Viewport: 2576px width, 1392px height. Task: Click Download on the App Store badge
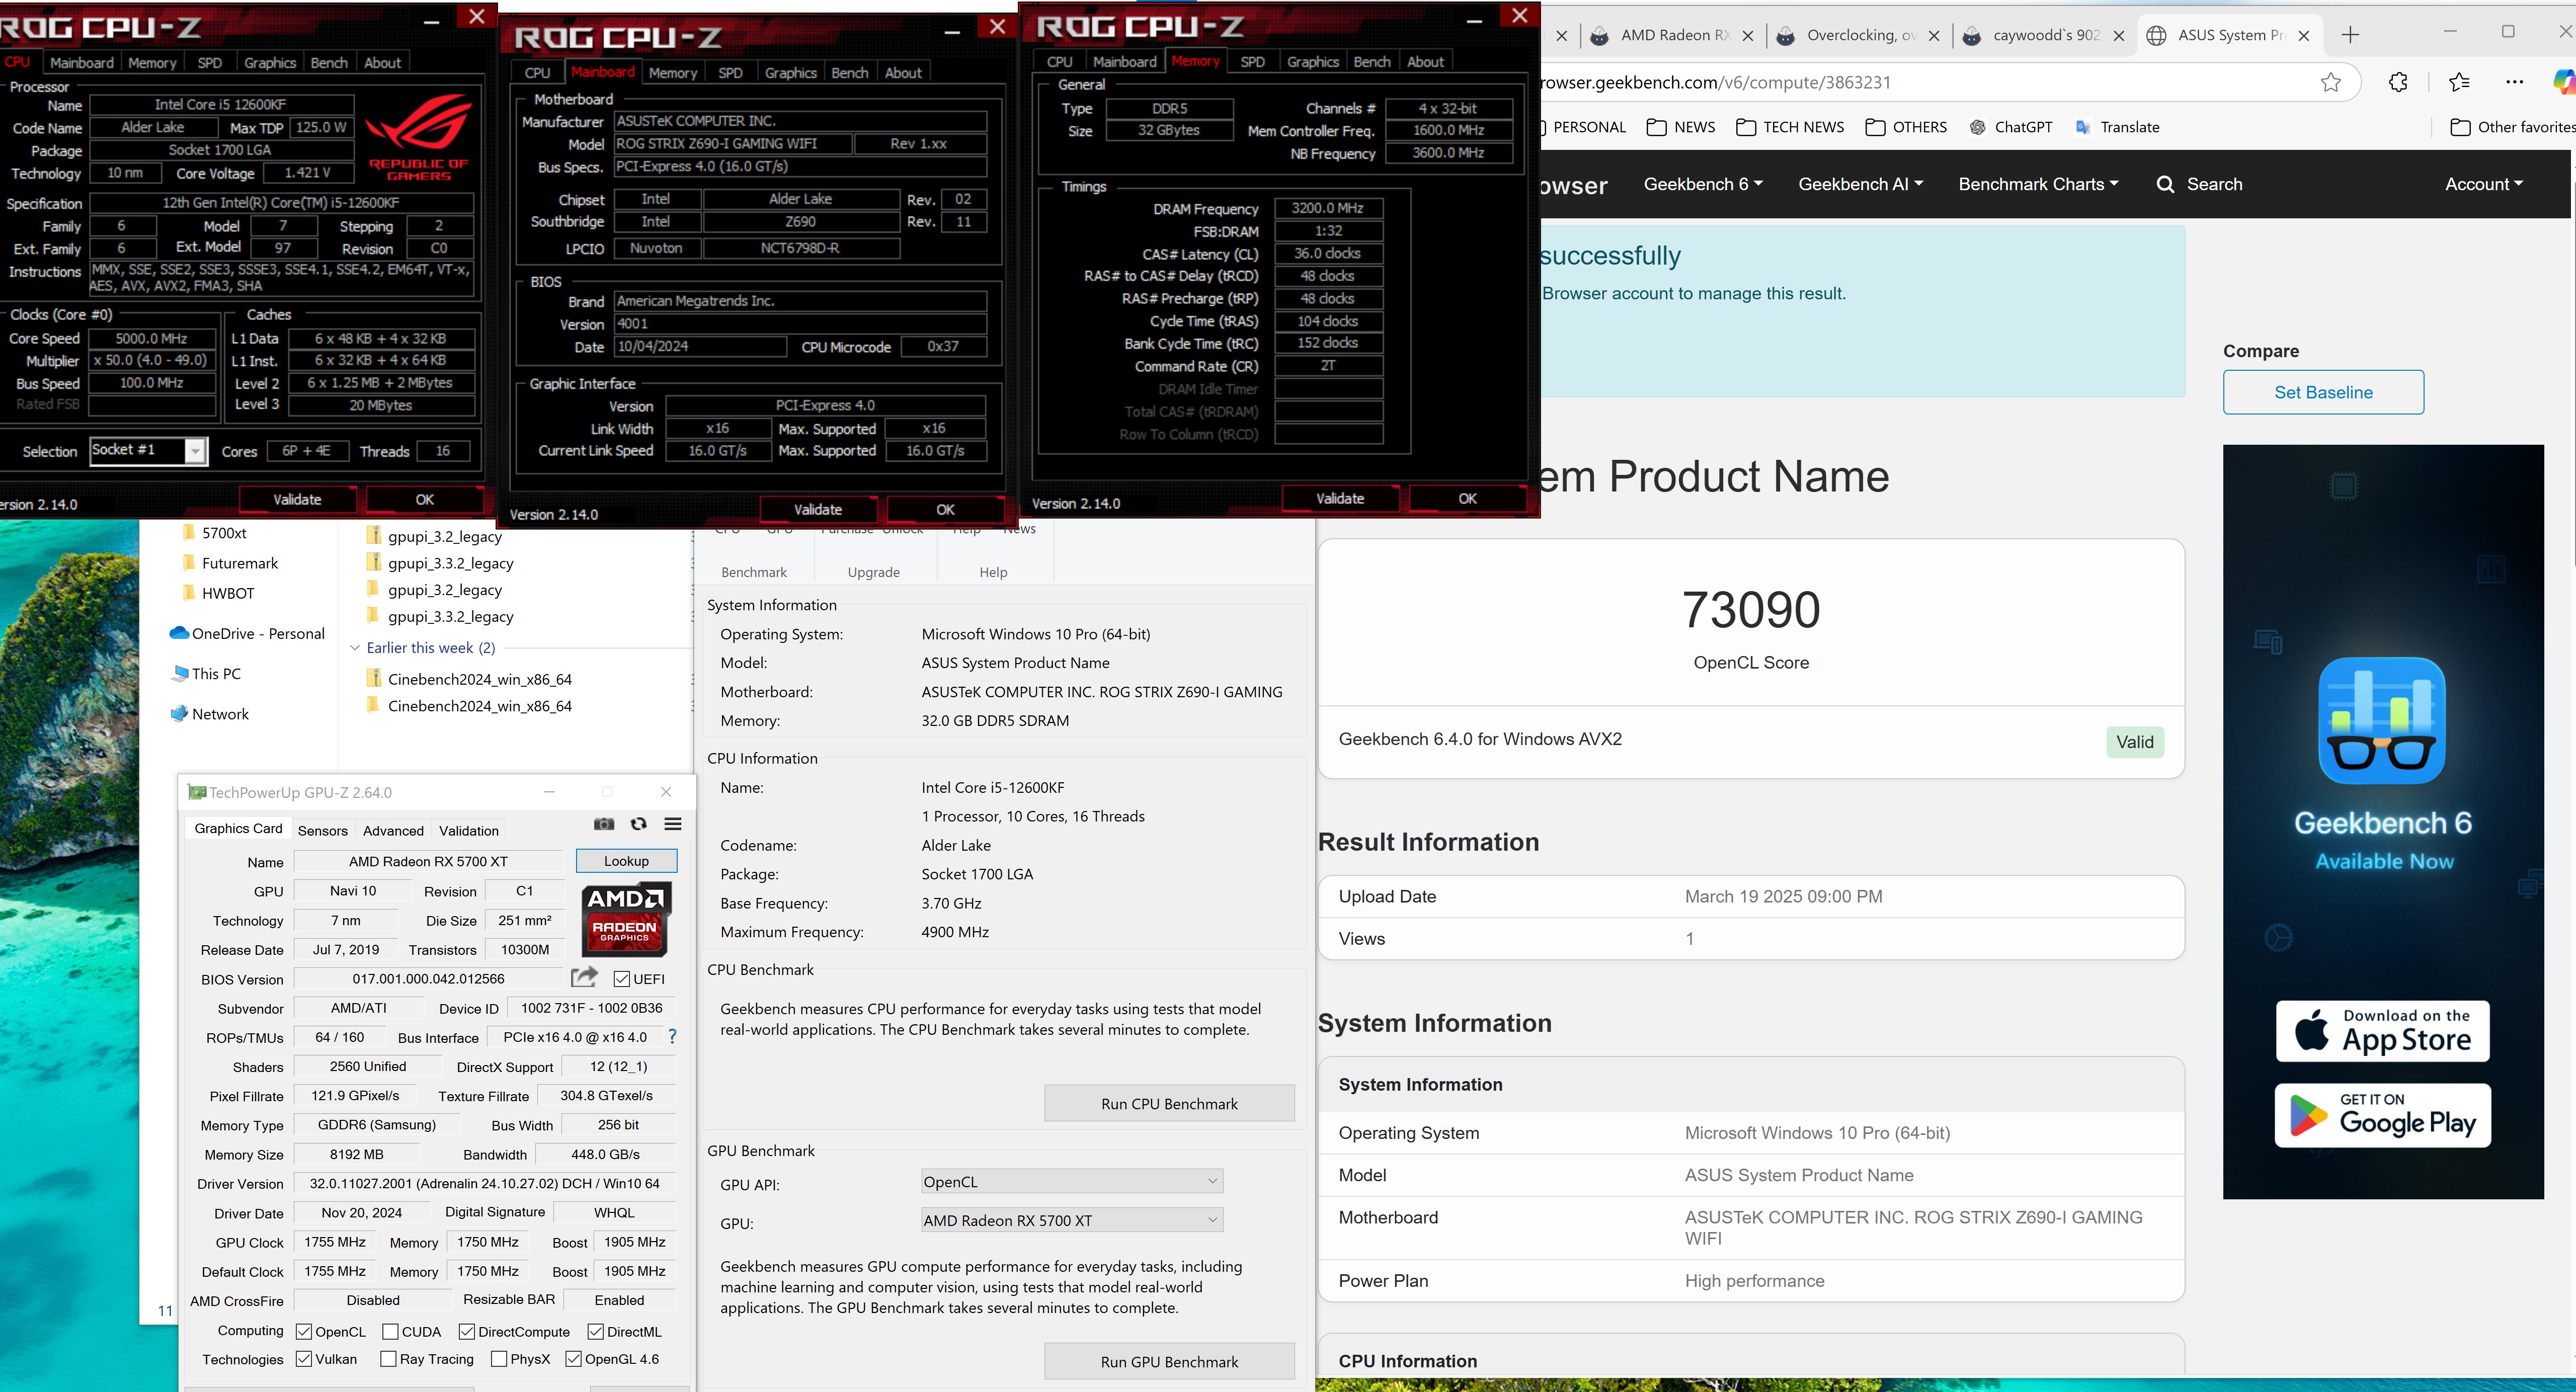tap(2383, 1031)
